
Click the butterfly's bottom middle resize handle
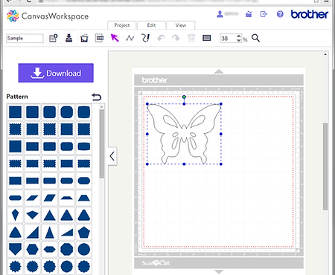[184, 164]
